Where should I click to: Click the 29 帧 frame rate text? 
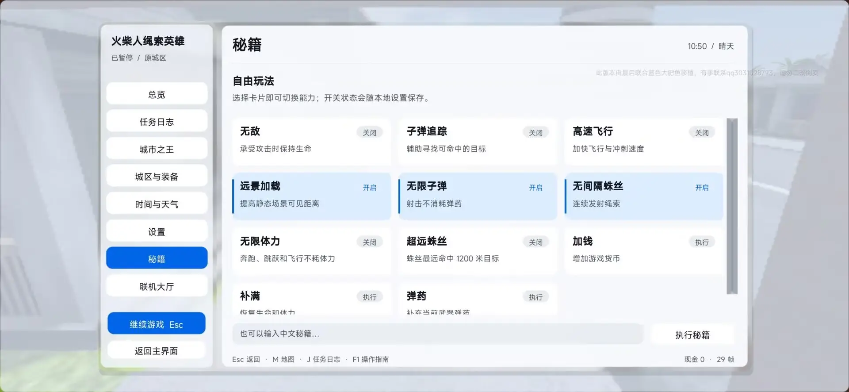pyautogui.click(x=725, y=359)
